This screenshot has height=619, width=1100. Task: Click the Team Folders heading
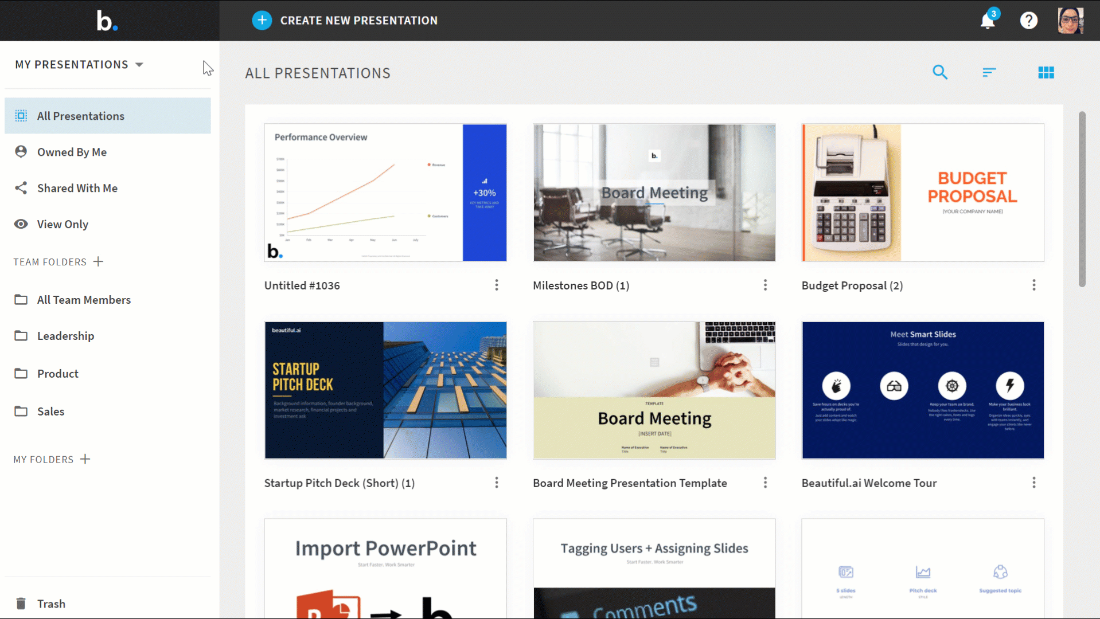point(50,262)
